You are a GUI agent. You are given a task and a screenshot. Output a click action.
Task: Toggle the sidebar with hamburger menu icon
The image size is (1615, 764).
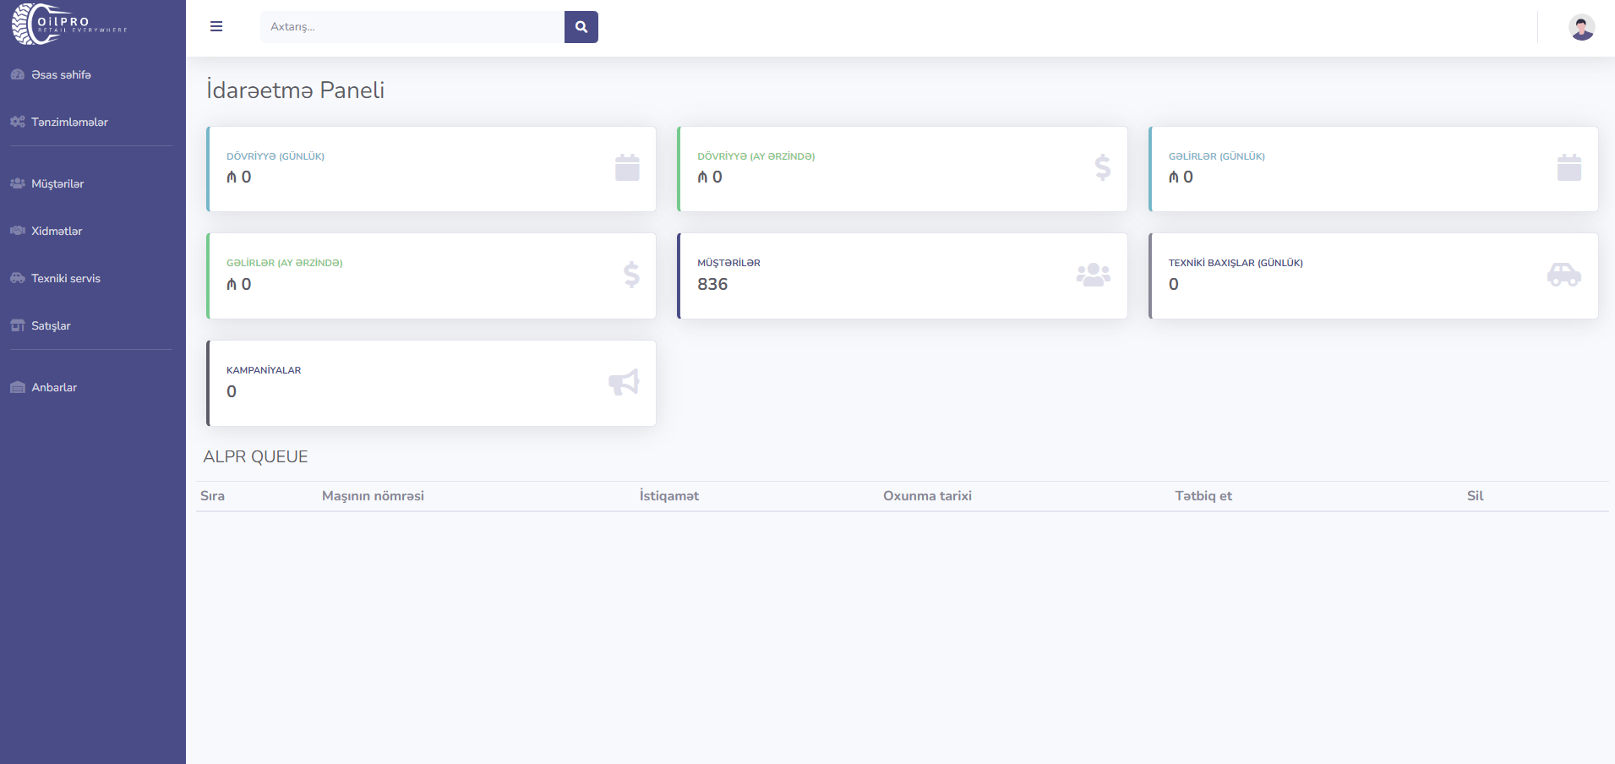coord(216,27)
